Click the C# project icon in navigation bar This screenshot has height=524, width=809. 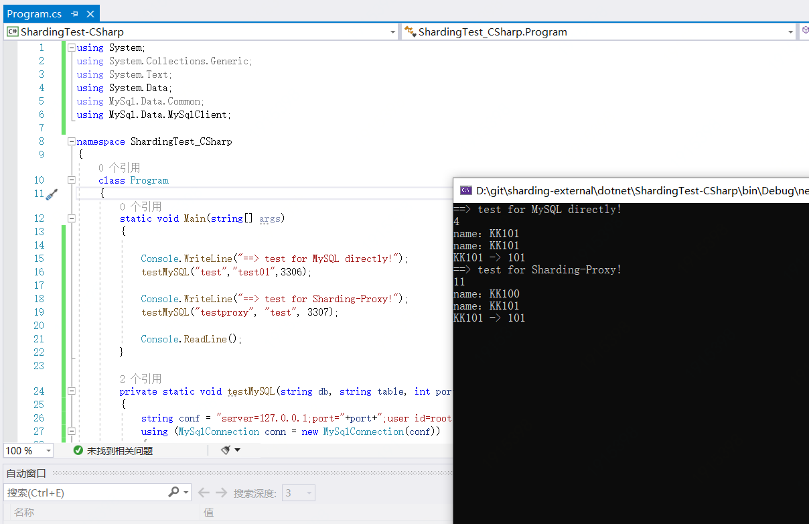pyautogui.click(x=10, y=31)
